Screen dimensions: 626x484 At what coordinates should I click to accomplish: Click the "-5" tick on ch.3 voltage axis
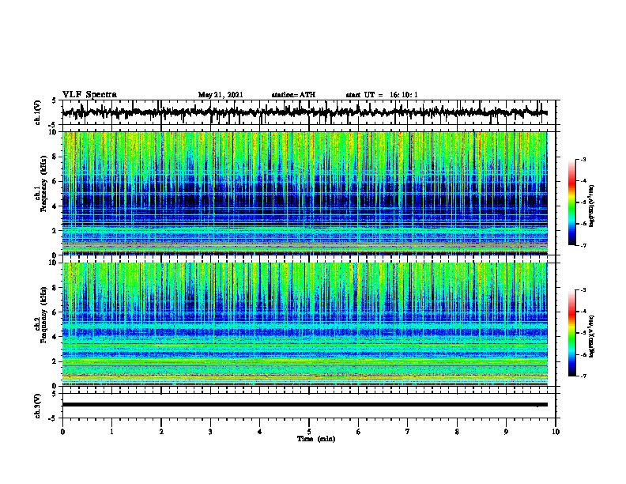coord(54,418)
